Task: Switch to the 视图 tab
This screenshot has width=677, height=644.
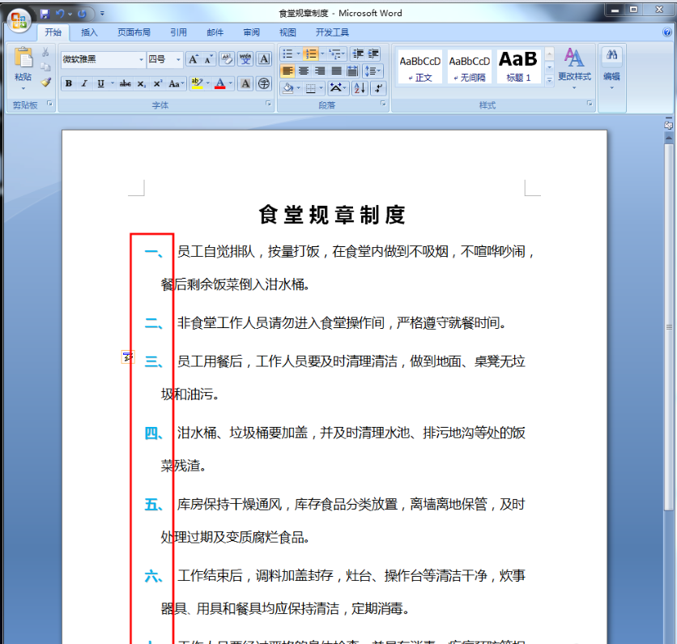Action: 287,32
